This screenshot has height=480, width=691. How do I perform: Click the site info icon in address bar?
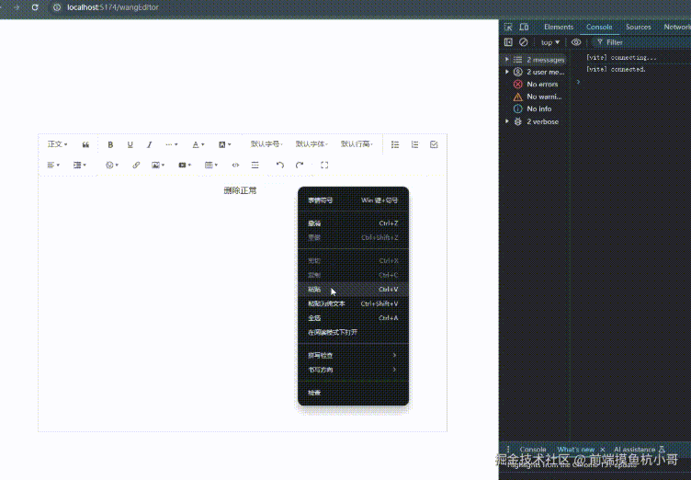(x=57, y=7)
